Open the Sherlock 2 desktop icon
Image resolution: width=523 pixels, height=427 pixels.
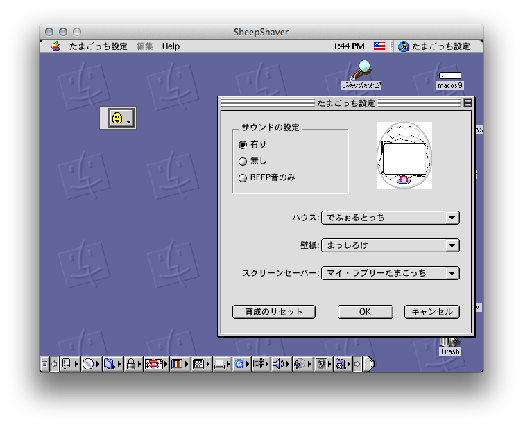361,71
